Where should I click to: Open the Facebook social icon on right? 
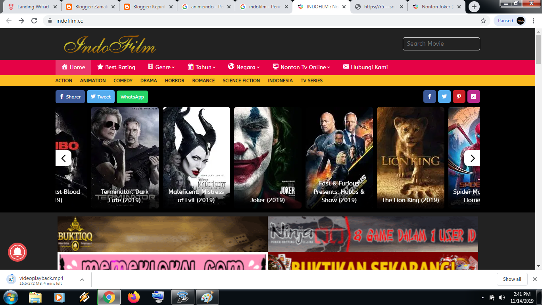click(x=430, y=97)
